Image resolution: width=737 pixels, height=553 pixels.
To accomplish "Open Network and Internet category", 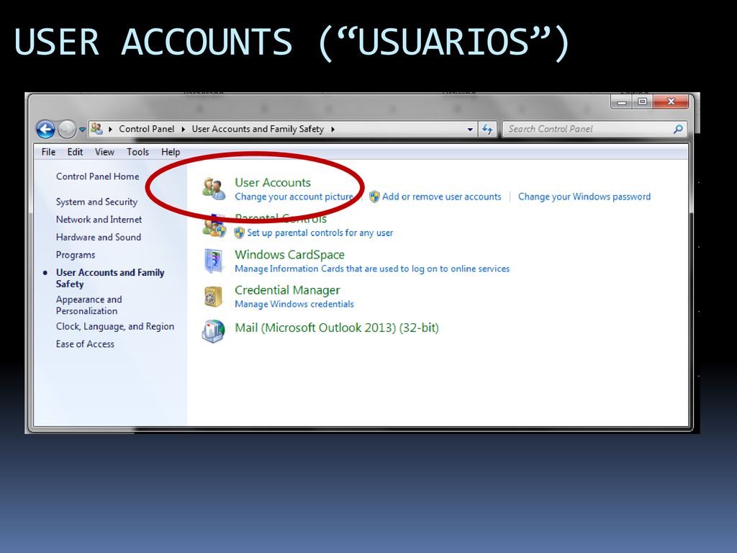I will click(x=99, y=220).
